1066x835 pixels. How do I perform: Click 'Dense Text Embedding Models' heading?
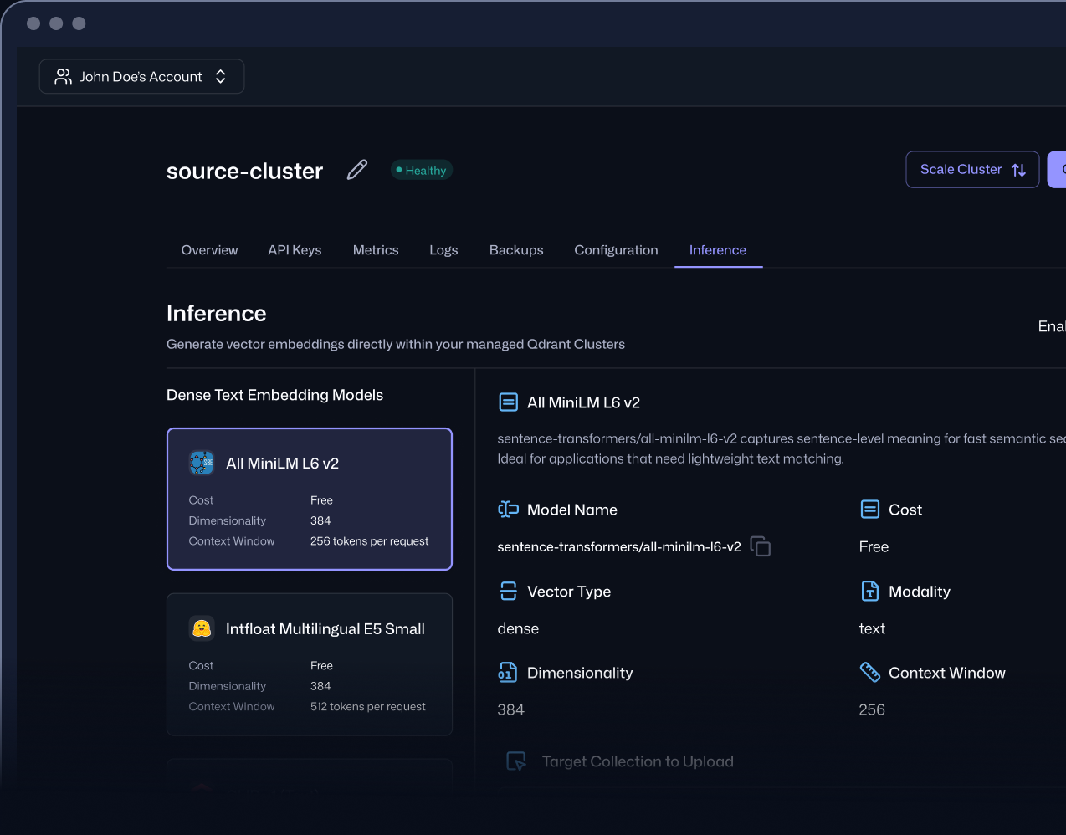click(274, 395)
